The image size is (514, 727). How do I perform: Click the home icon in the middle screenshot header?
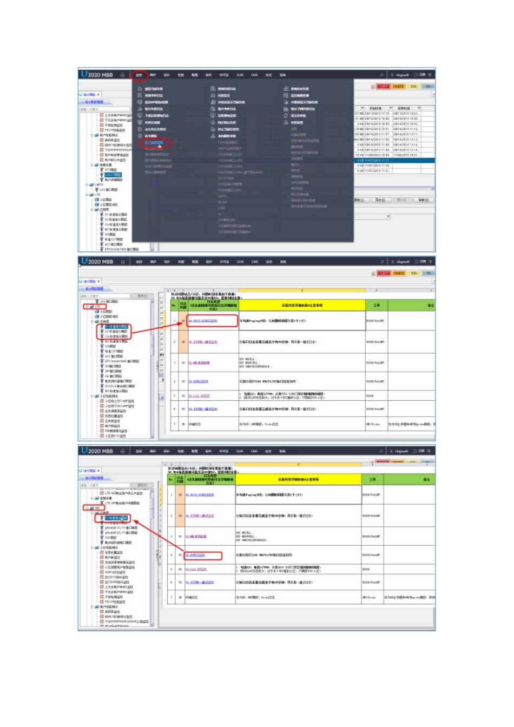click(123, 262)
